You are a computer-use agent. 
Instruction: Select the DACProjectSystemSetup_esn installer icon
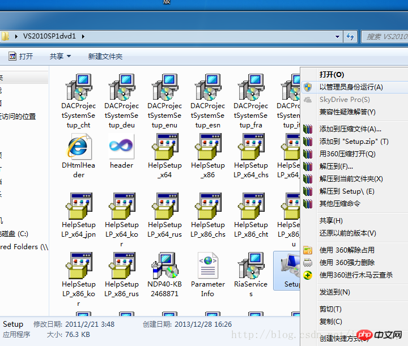tap(207, 87)
